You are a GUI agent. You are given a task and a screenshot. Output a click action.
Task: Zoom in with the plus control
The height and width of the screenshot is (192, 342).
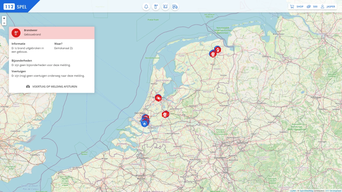(x=4, y=18)
